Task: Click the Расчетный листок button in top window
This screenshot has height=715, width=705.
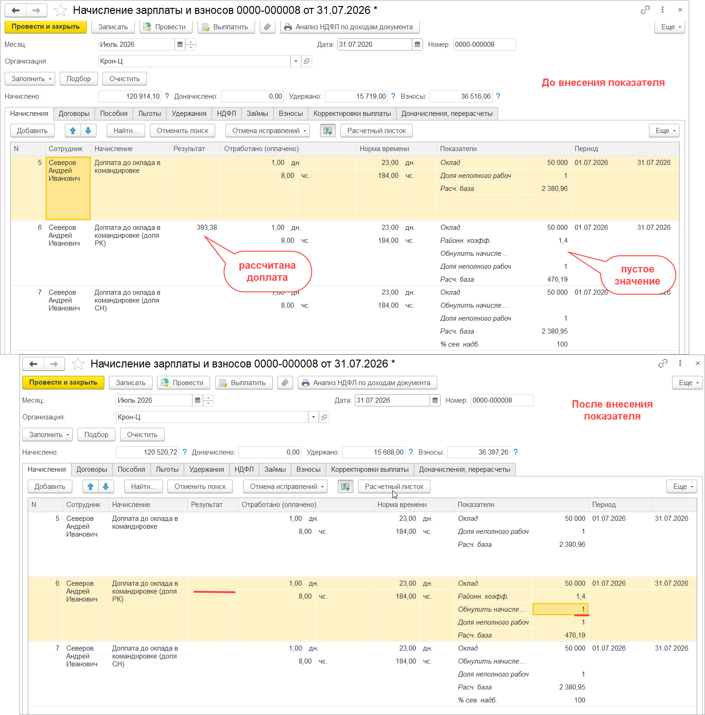Action: click(377, 131)
